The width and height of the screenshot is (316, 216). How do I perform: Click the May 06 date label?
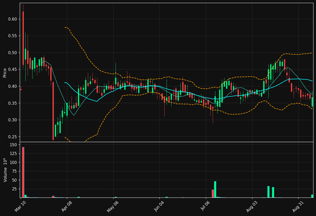coord(113,206)
